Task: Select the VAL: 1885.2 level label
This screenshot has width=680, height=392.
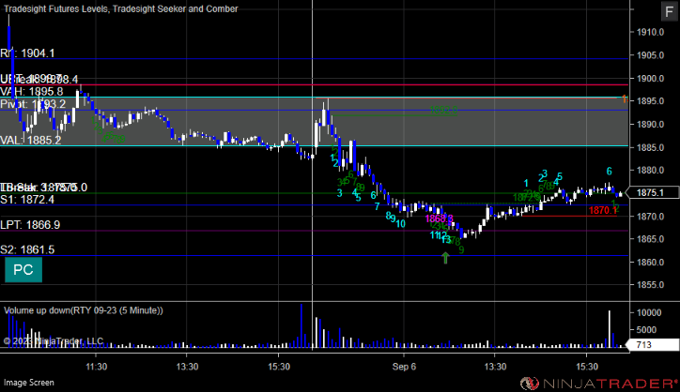Action: 31,141
